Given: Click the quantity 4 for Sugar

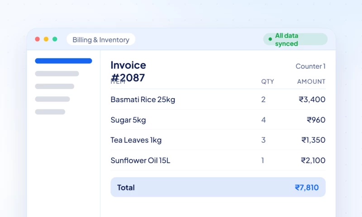Looking at the screenshot, I should 263,120.
